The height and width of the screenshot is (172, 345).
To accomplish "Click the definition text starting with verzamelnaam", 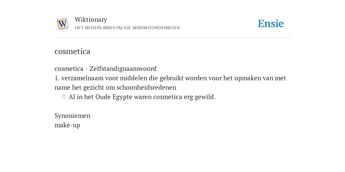I will coord(170,83).
